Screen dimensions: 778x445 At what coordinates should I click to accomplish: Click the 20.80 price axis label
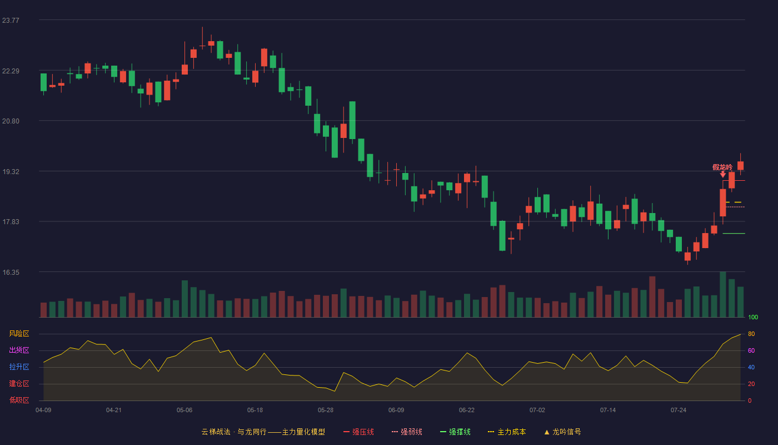point(11,121)
